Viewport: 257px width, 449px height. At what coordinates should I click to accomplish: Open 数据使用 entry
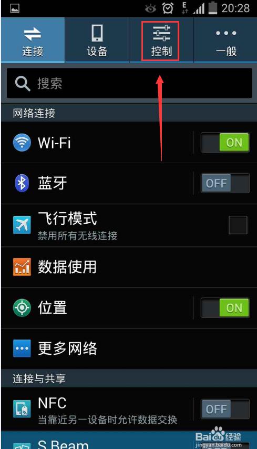point(129,266)
